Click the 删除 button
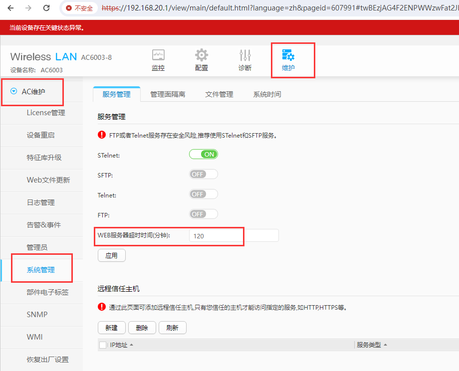459x371 pixels. coord(142,328)
